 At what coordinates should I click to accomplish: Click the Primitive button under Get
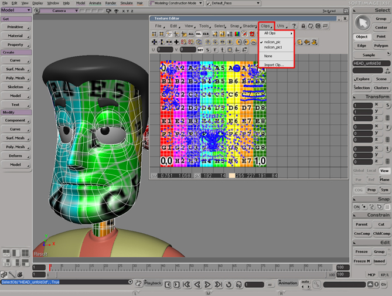15,27
